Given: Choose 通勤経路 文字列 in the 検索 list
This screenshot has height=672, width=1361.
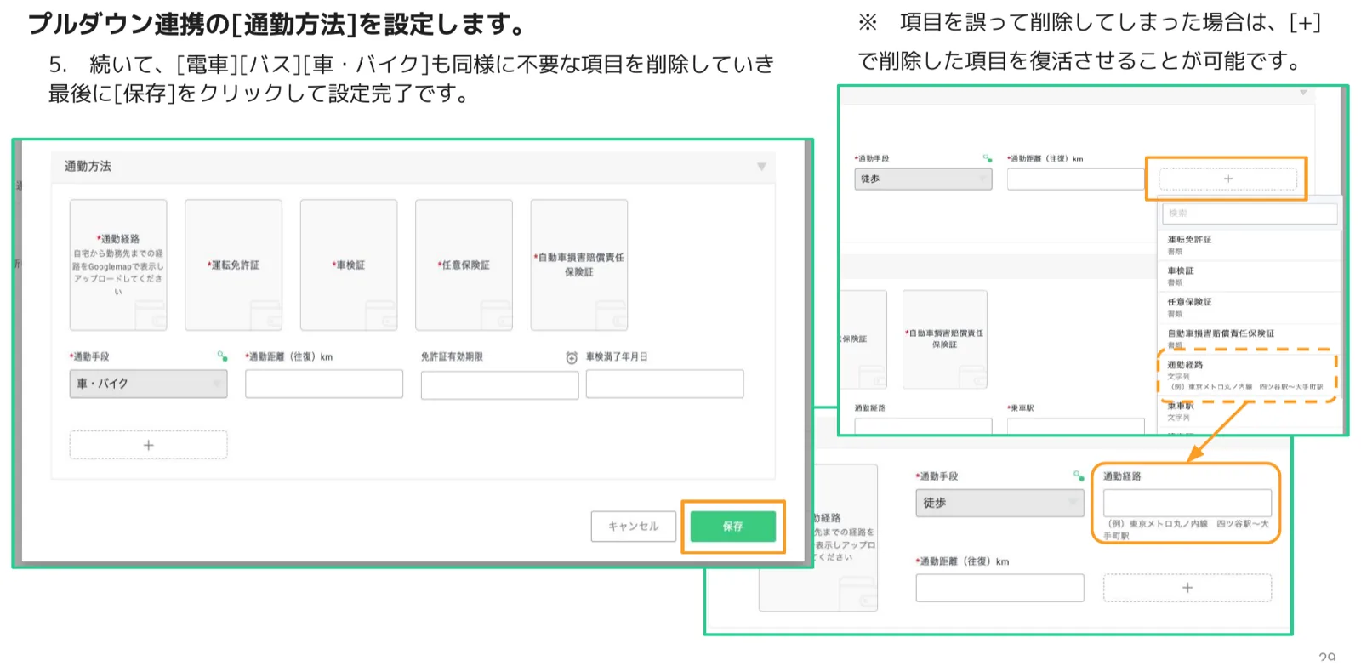Looking at the screenshot, I should 1247,375.
